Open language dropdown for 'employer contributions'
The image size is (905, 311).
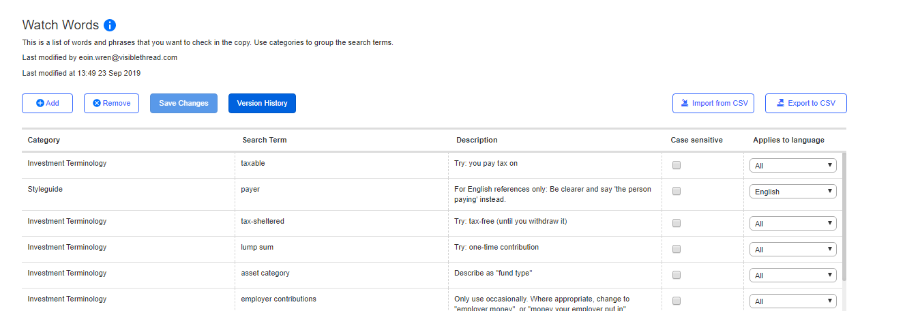point(793,301)
